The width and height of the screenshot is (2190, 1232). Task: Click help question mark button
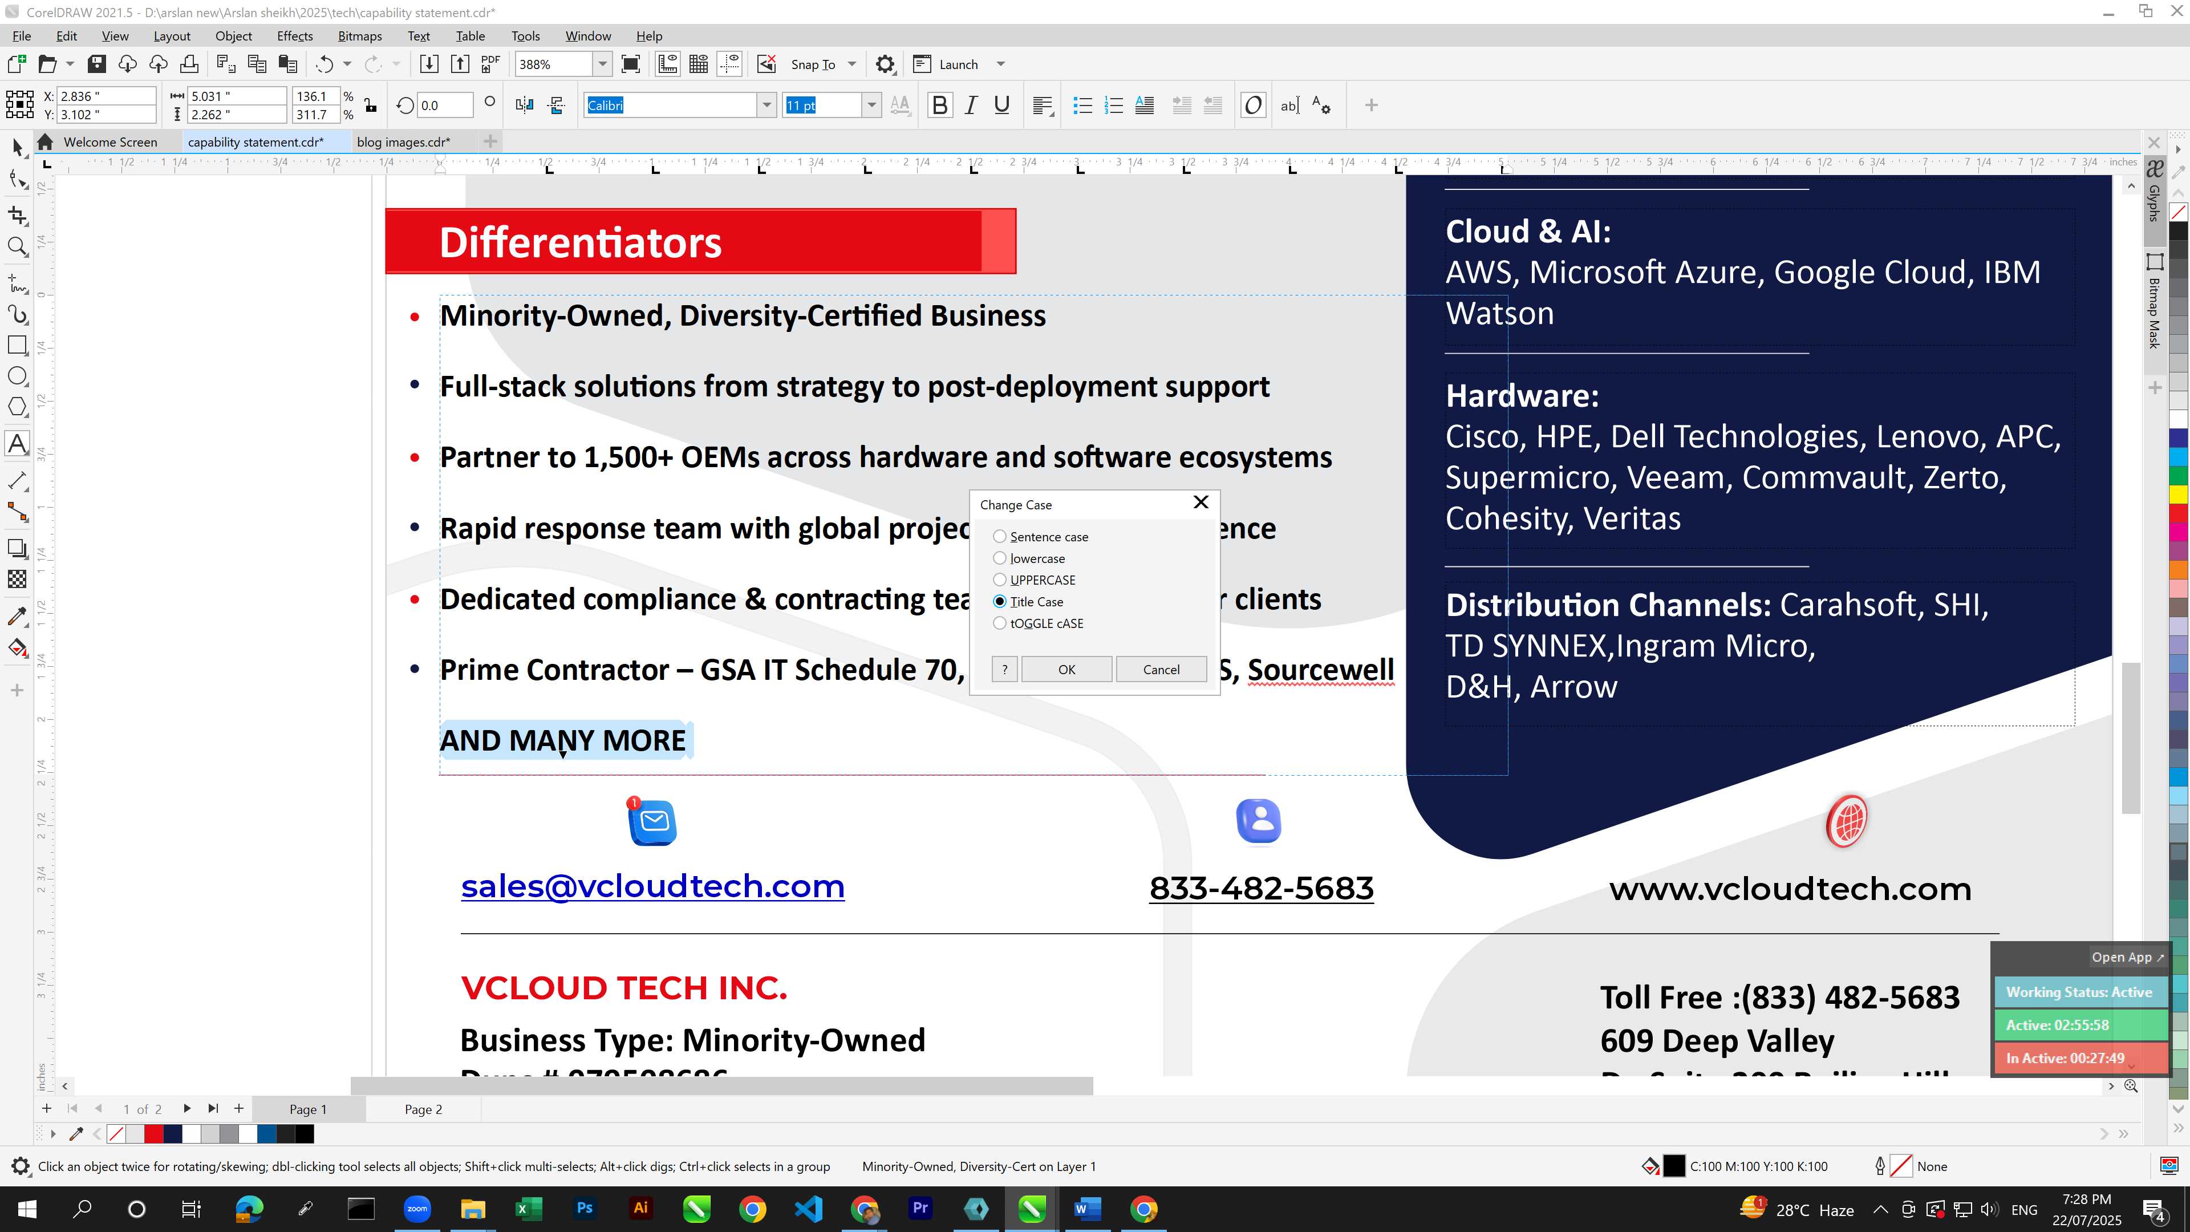click(x=1004, y=669)
